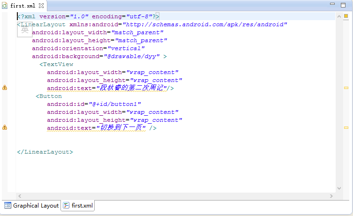Click the xmlns:android schema URL value
Screen dimensions: 353x216
[x=205, y=24]
